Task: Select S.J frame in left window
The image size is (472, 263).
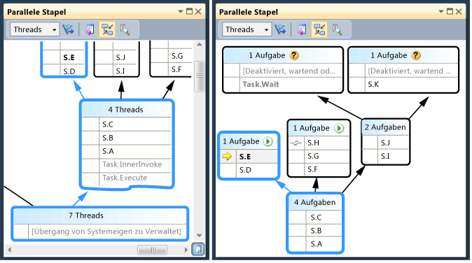Action: (117, 57)
